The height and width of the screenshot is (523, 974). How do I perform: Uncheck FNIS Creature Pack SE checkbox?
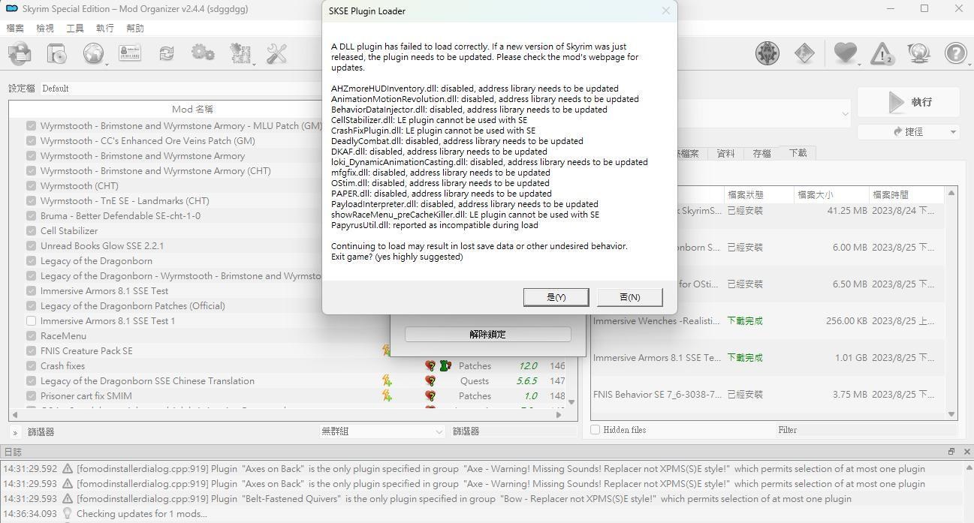click(x=31, y=351)
